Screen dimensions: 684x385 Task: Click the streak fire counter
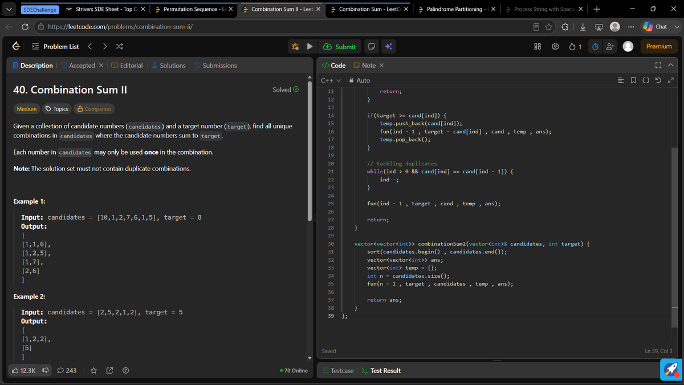click(x=575, y=47)
